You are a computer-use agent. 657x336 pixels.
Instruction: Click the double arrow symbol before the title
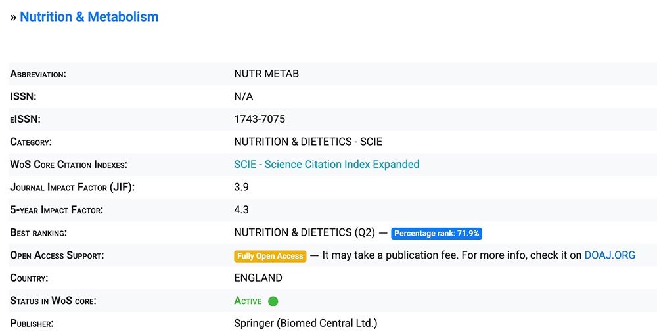[13, 18]
